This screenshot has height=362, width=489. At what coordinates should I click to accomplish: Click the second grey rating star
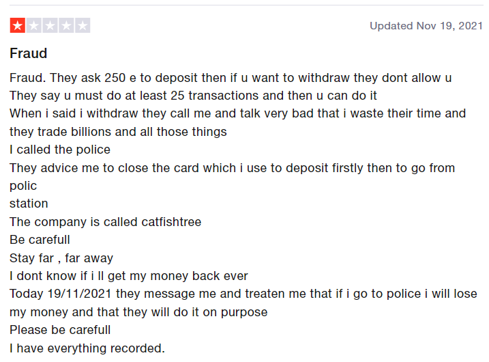click(33, 26)
